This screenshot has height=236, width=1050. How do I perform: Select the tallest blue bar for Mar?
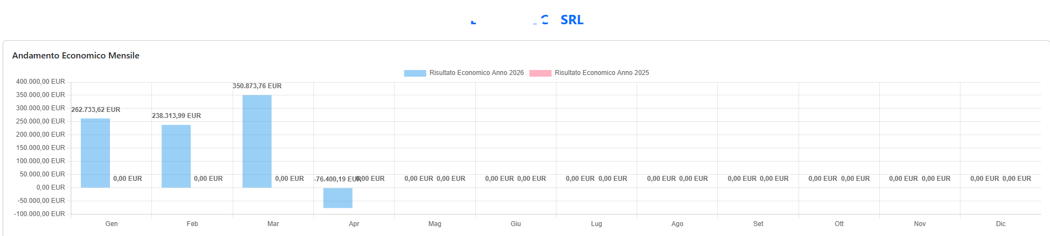point(257,142)
